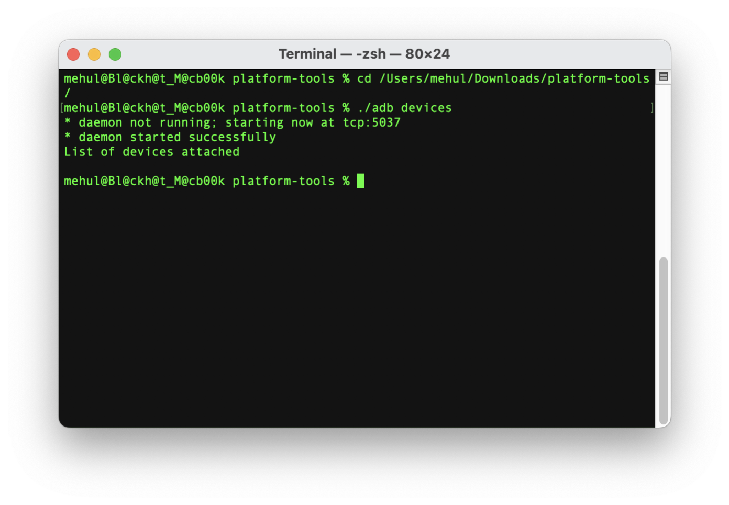Select the 'daemon started successfully' output line
Viewport: 729px width, 505px height.
170,137
